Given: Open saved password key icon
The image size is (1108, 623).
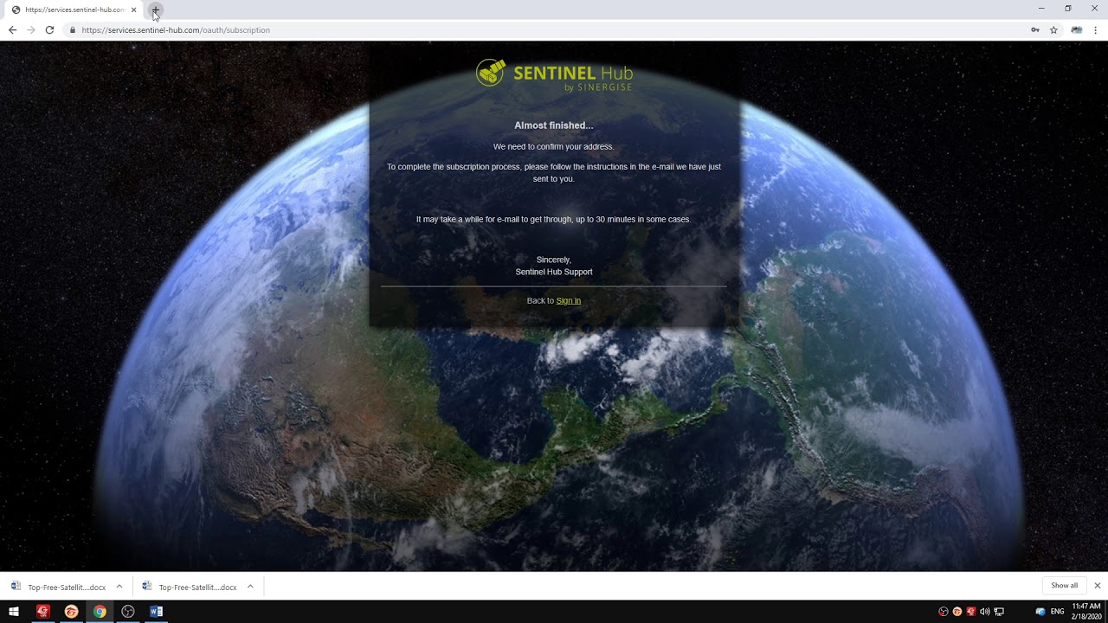Looking at the screenshot, I should 1034,29.
